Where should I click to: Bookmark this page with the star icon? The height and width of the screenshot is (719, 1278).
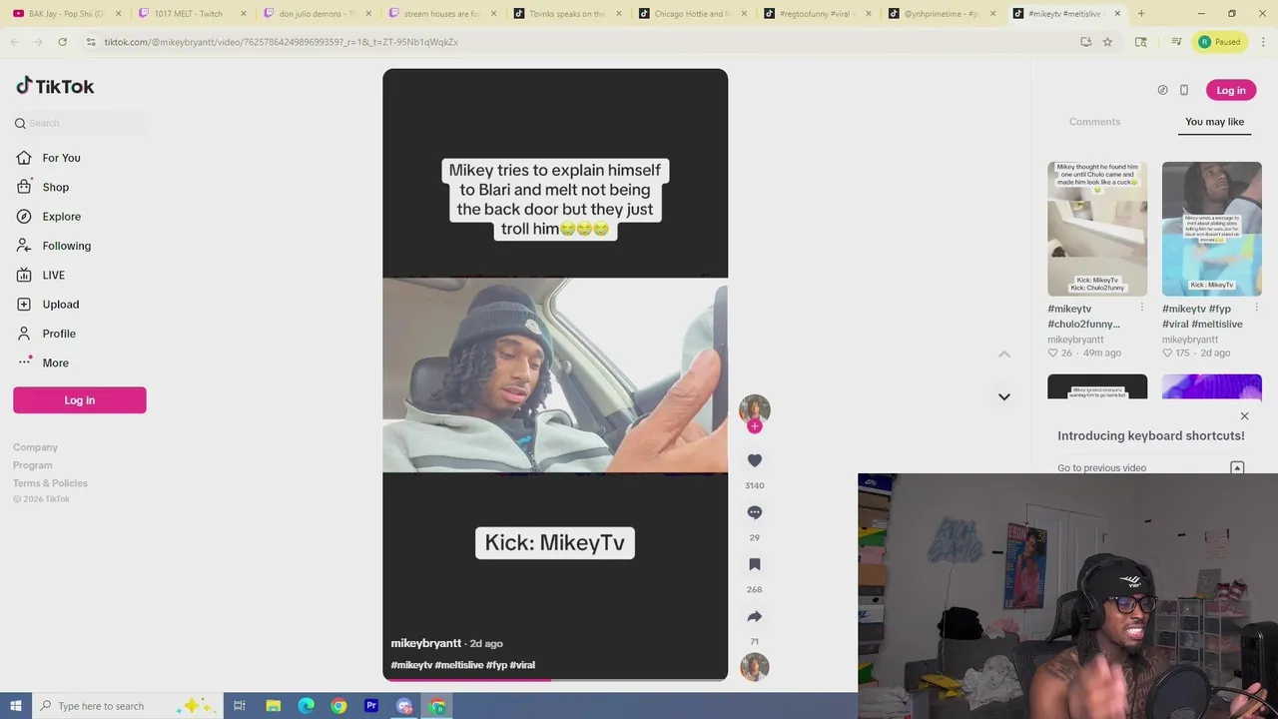[x=1107, y=42]
